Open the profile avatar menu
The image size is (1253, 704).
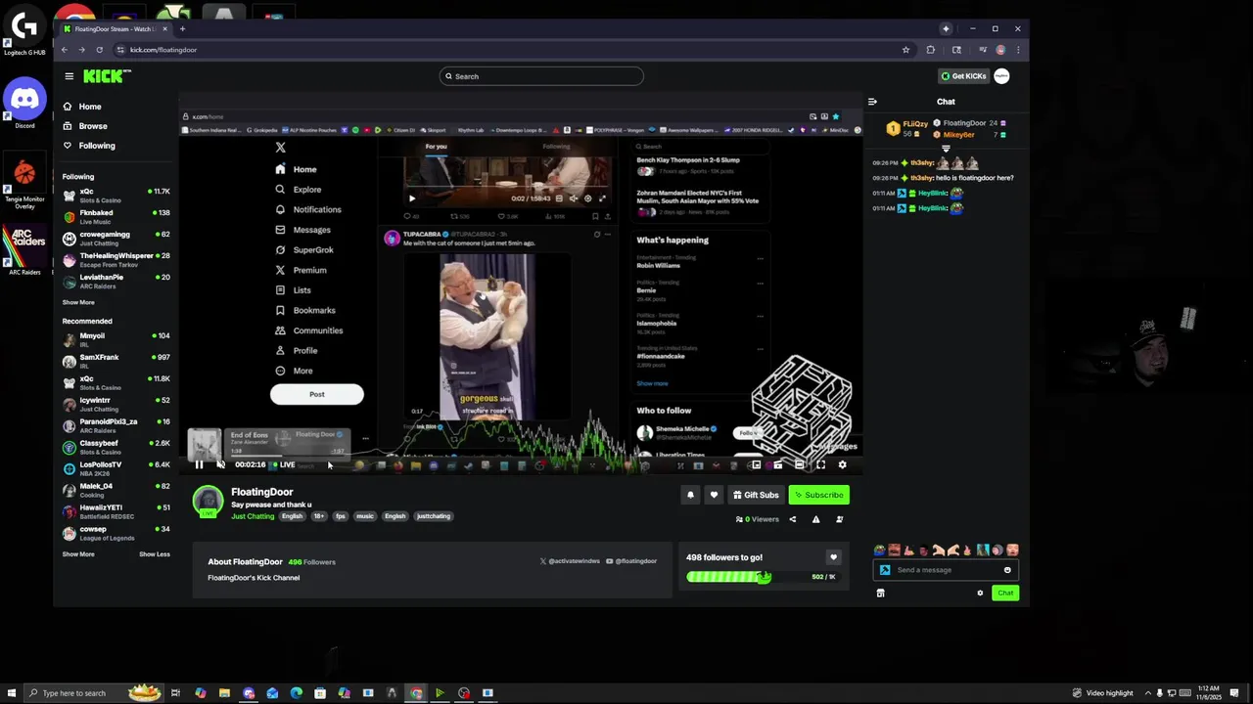click(1001, 76)
